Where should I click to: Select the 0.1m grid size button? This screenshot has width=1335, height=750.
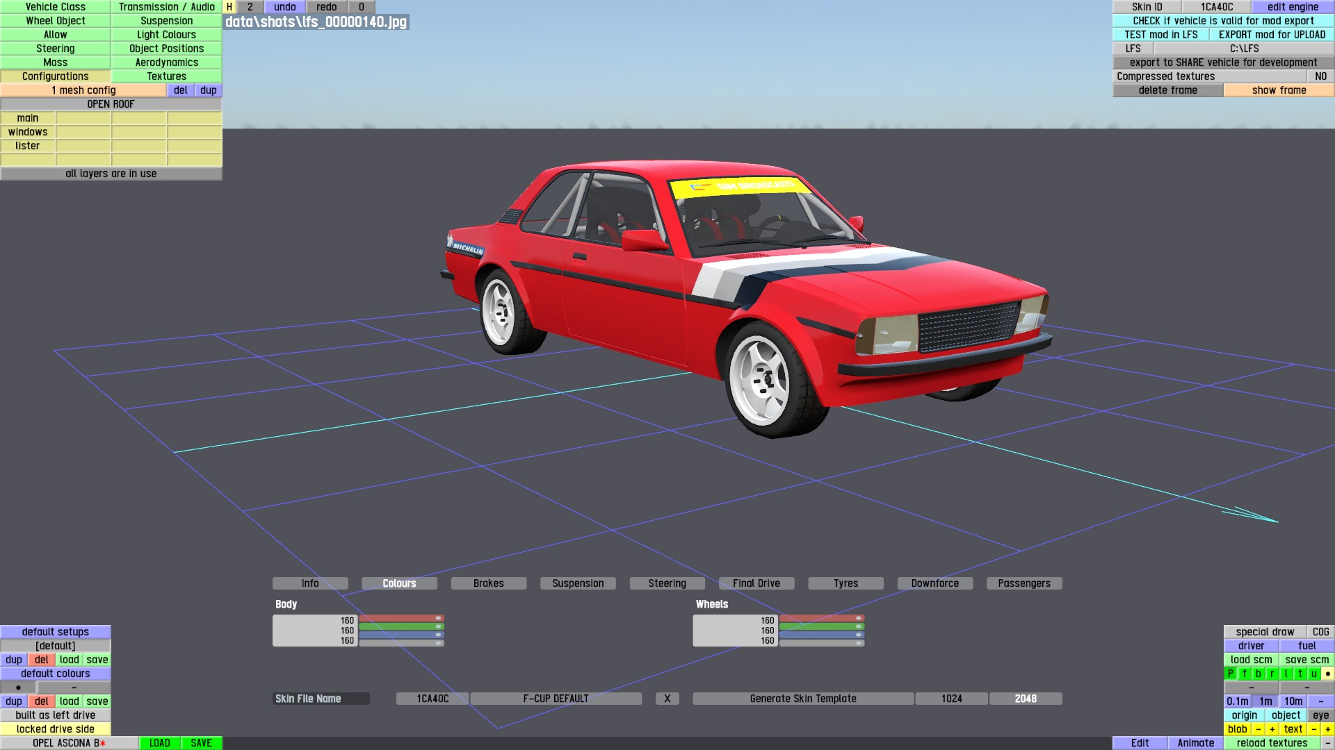point(1237,701)
